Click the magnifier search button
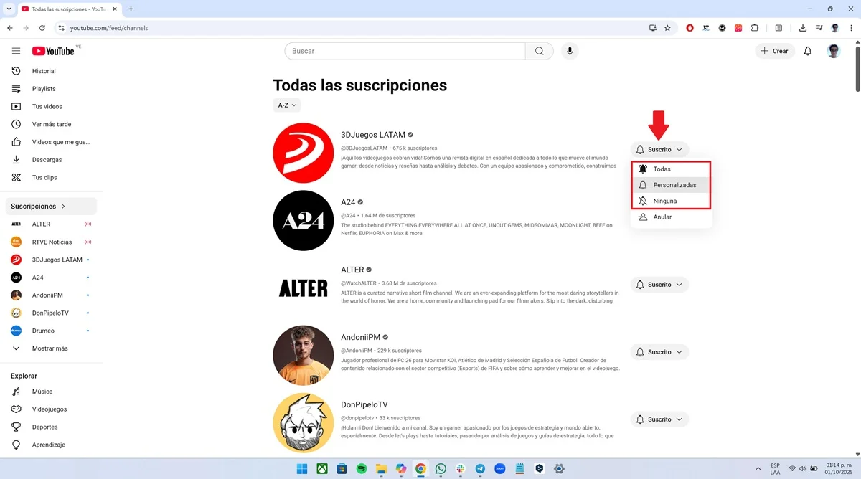861x479 pixels. click(x=540, y=51)
